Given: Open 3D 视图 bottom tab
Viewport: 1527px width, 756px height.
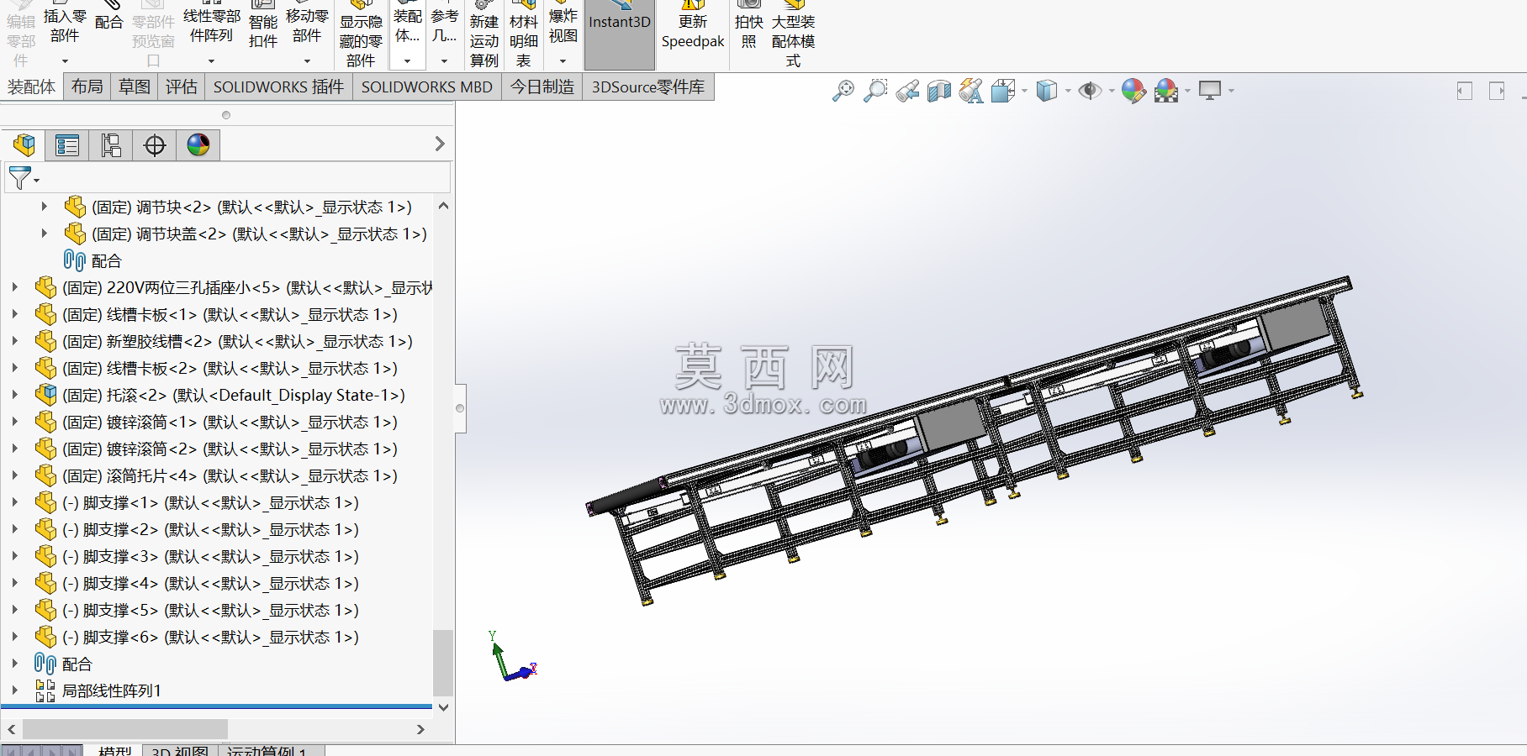Looking at the screenshot, I should (x=180, y=750).
